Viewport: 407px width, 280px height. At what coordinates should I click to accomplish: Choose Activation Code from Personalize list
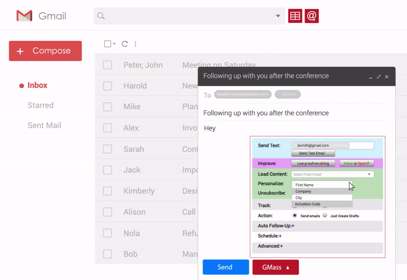308,204
